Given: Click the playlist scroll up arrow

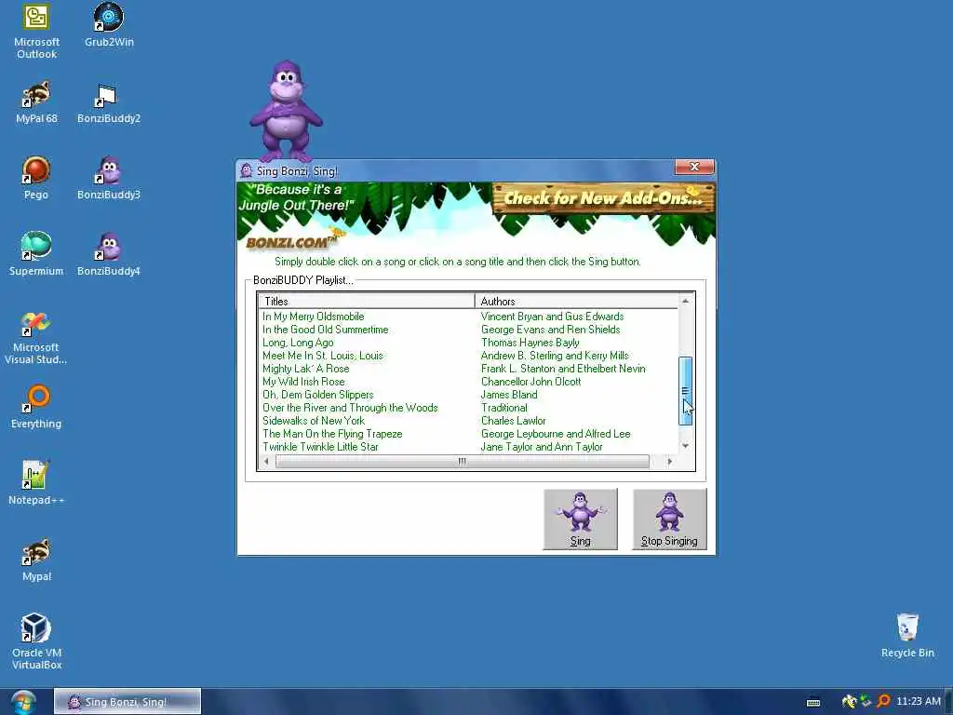Looking at the screenshot, I should pos(686,301).
